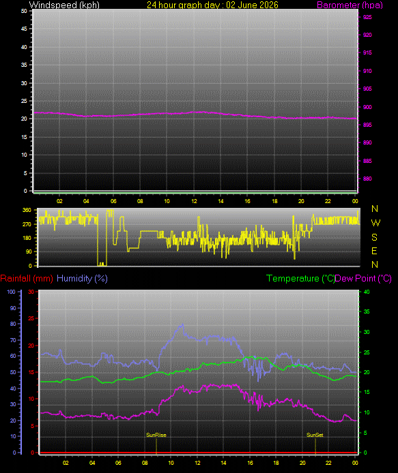
Task: Select the 'Barometer (hpa)' axis heading
Action: 350,5
